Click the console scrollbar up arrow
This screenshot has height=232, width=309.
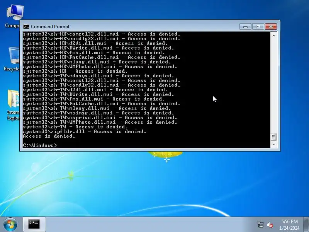[x=274, y=35]
